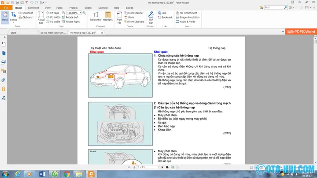Open the Help ribbon tab
317x178 pixels.
click(117, 7)
